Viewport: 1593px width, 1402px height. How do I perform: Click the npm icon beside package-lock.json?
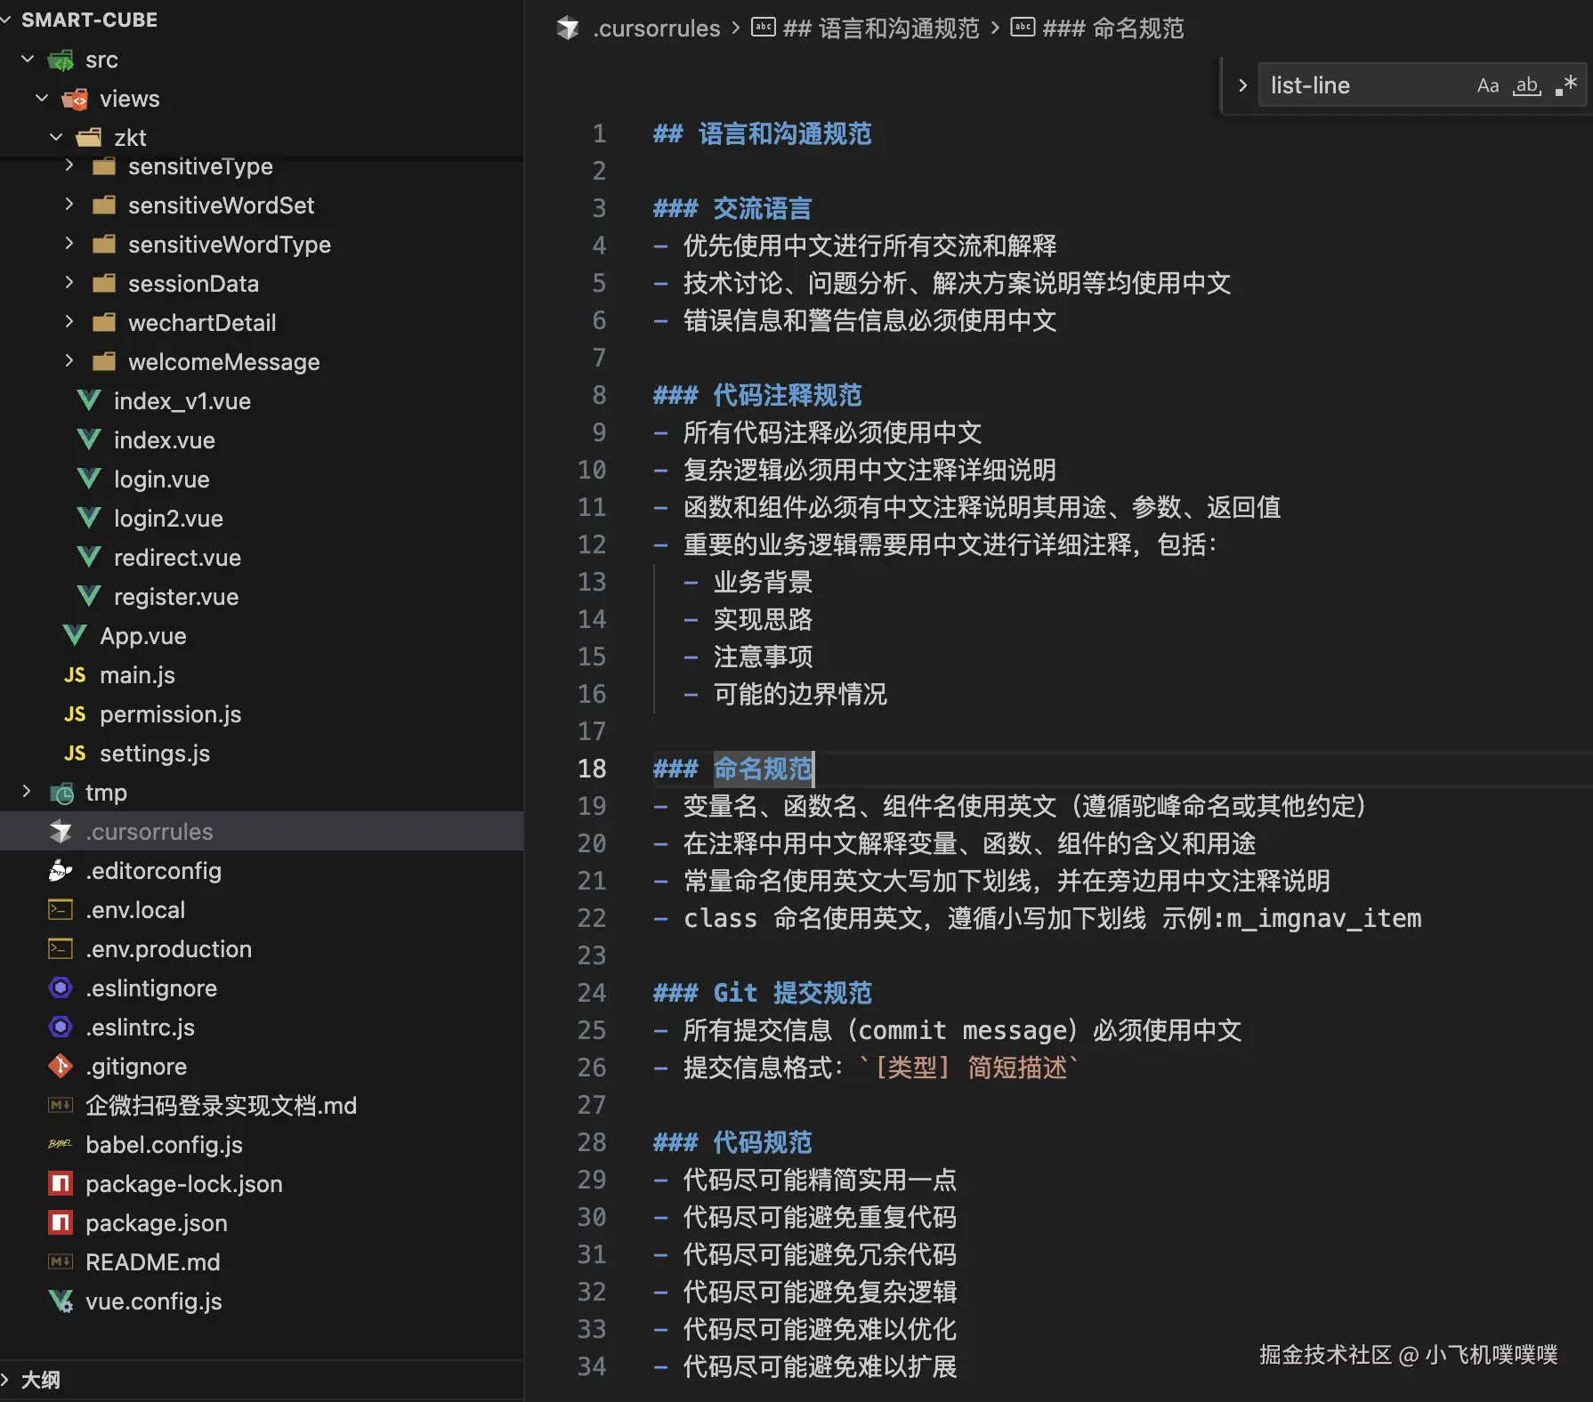(x=61, y=1183)
